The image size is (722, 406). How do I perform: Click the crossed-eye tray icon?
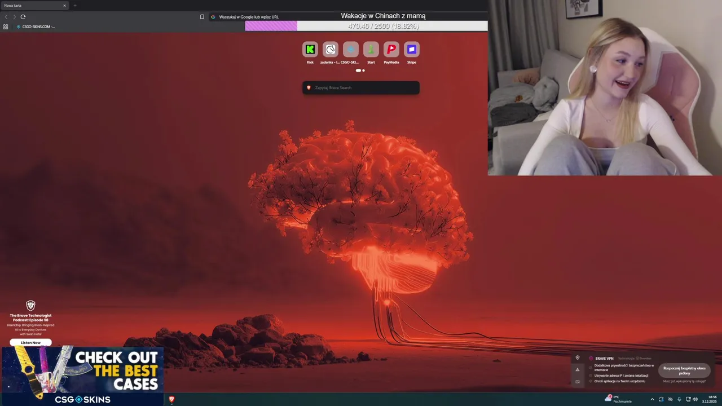[670, 399]
